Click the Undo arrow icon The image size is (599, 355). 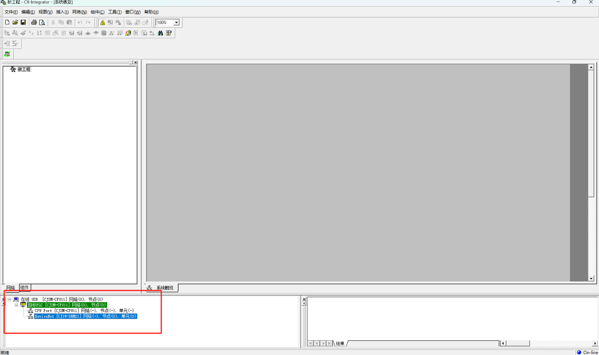80,22
